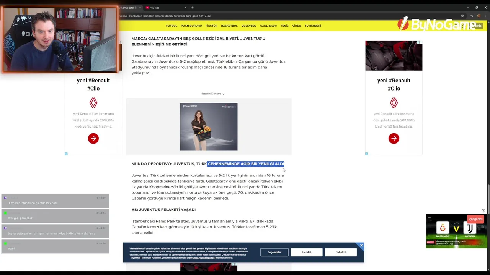Open the Çerez Aydınlatma Metni link
Viewport: 490px width, 275px height.
pos(204,258)
